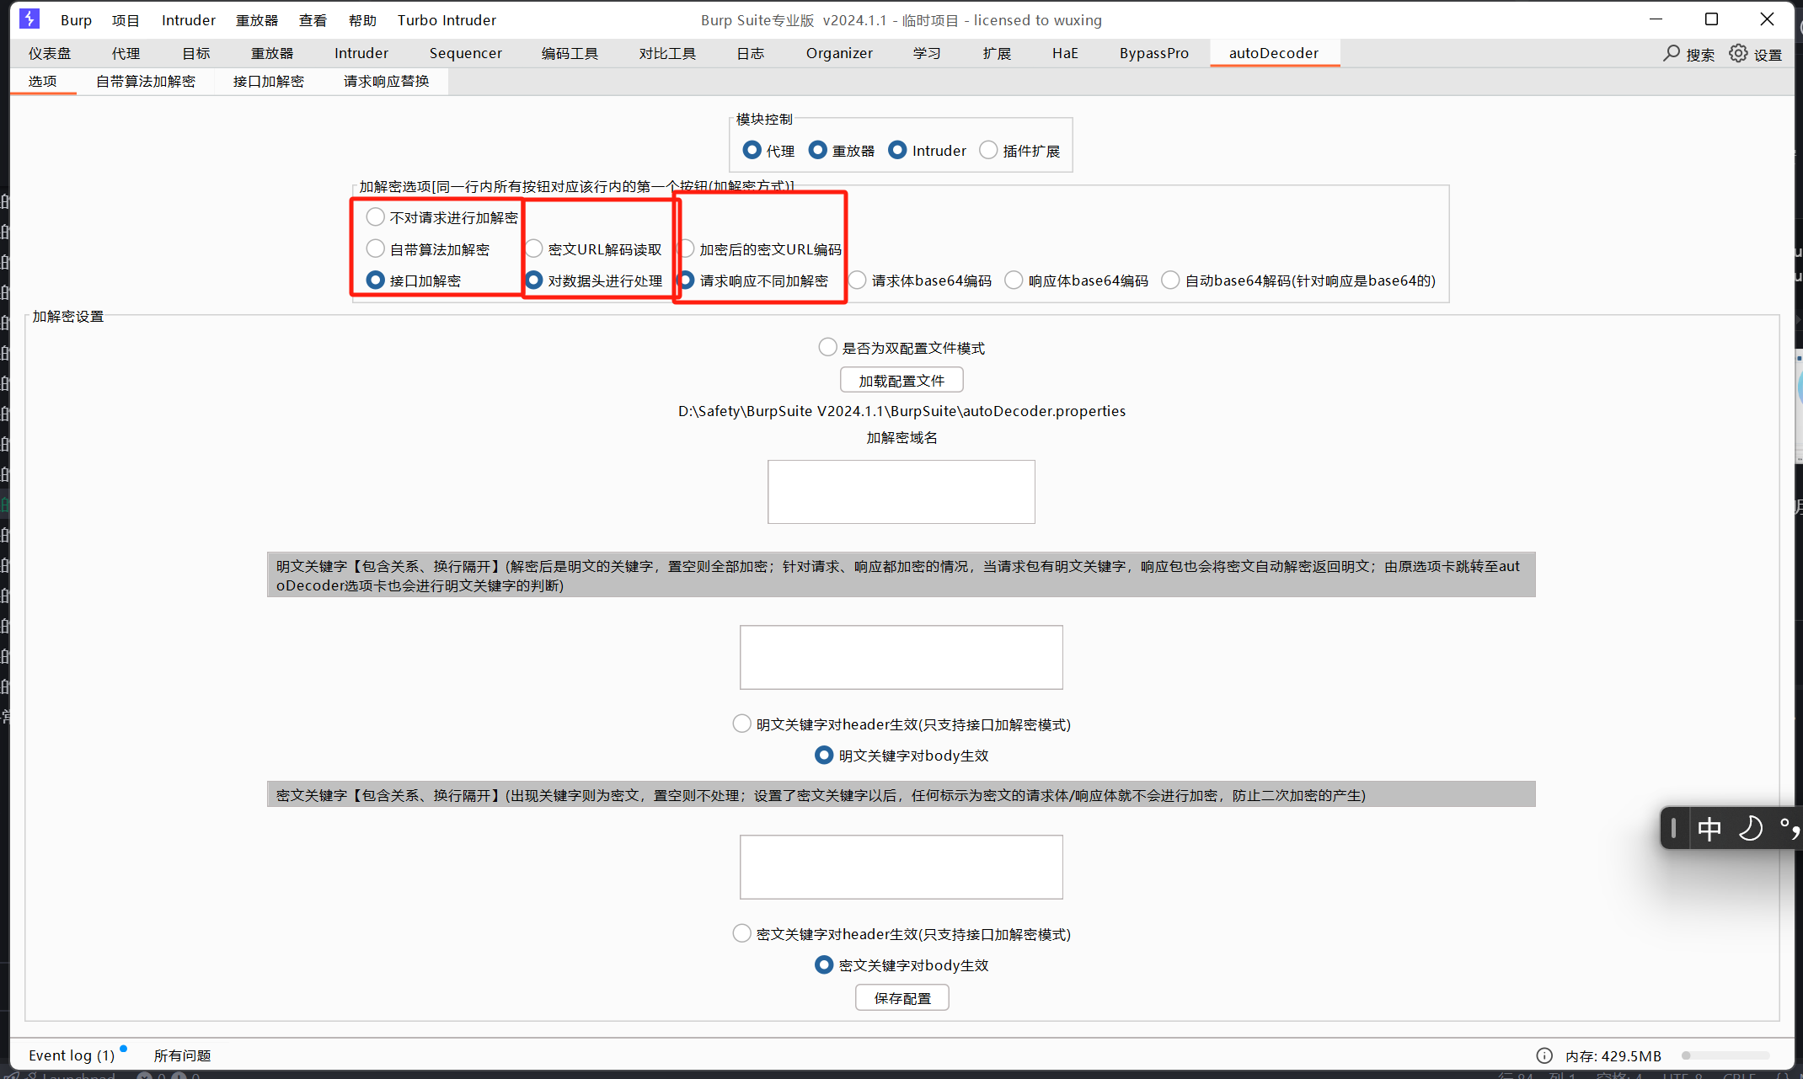Open the 查看 menu
Viewport: 1803px width, 1079px height.
[313, 19]
